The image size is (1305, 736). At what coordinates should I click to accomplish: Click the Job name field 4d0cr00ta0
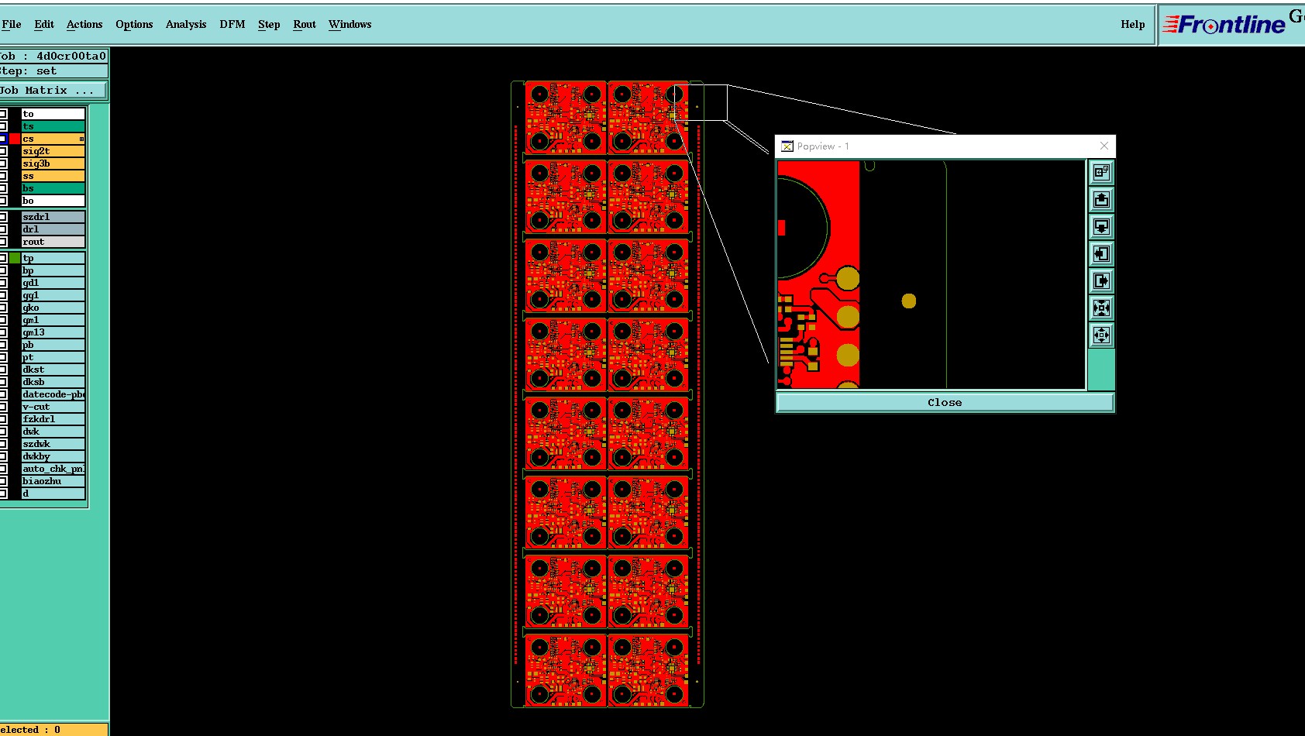[53, 56]
